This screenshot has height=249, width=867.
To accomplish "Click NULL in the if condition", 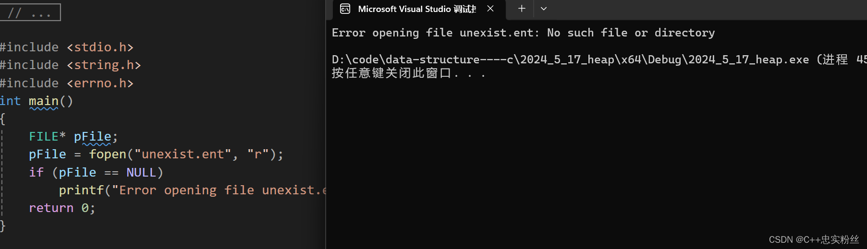I will [x=141, y=173].
